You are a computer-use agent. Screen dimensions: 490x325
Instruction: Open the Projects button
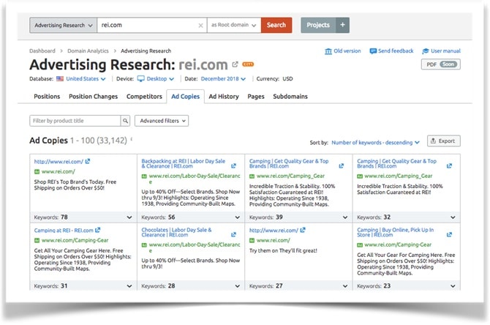(318, 25)
